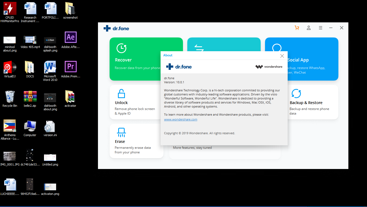
Task: Open the dr.fone hamburger menu
Action: [x=321, y=28]
